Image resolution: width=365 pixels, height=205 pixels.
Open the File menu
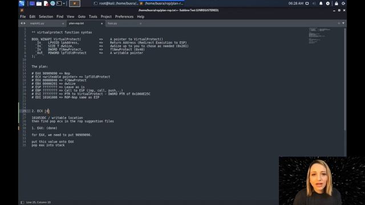(23, 17)
